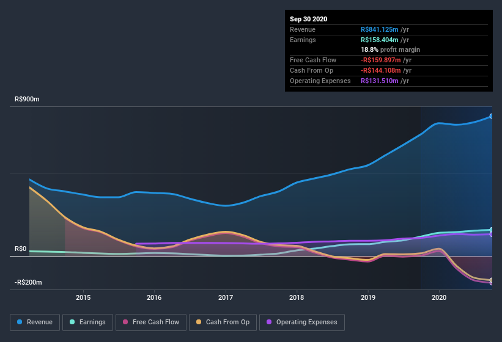This screenshot has width=502, height=342.
Task: Jump to 2020 on the time axis
Action: click(439, 297)
